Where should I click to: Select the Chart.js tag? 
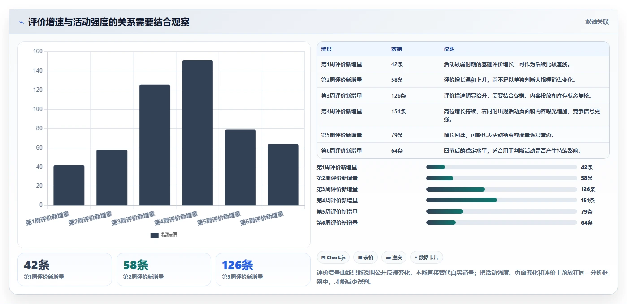[x=333, y=257]
